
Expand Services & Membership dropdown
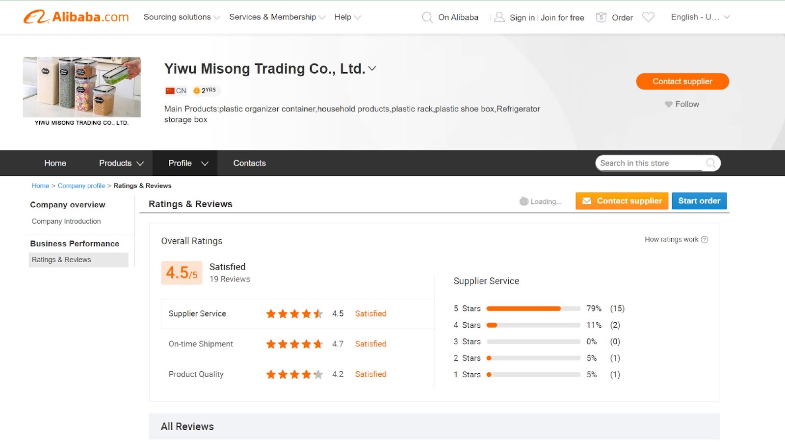coord(277,17)
